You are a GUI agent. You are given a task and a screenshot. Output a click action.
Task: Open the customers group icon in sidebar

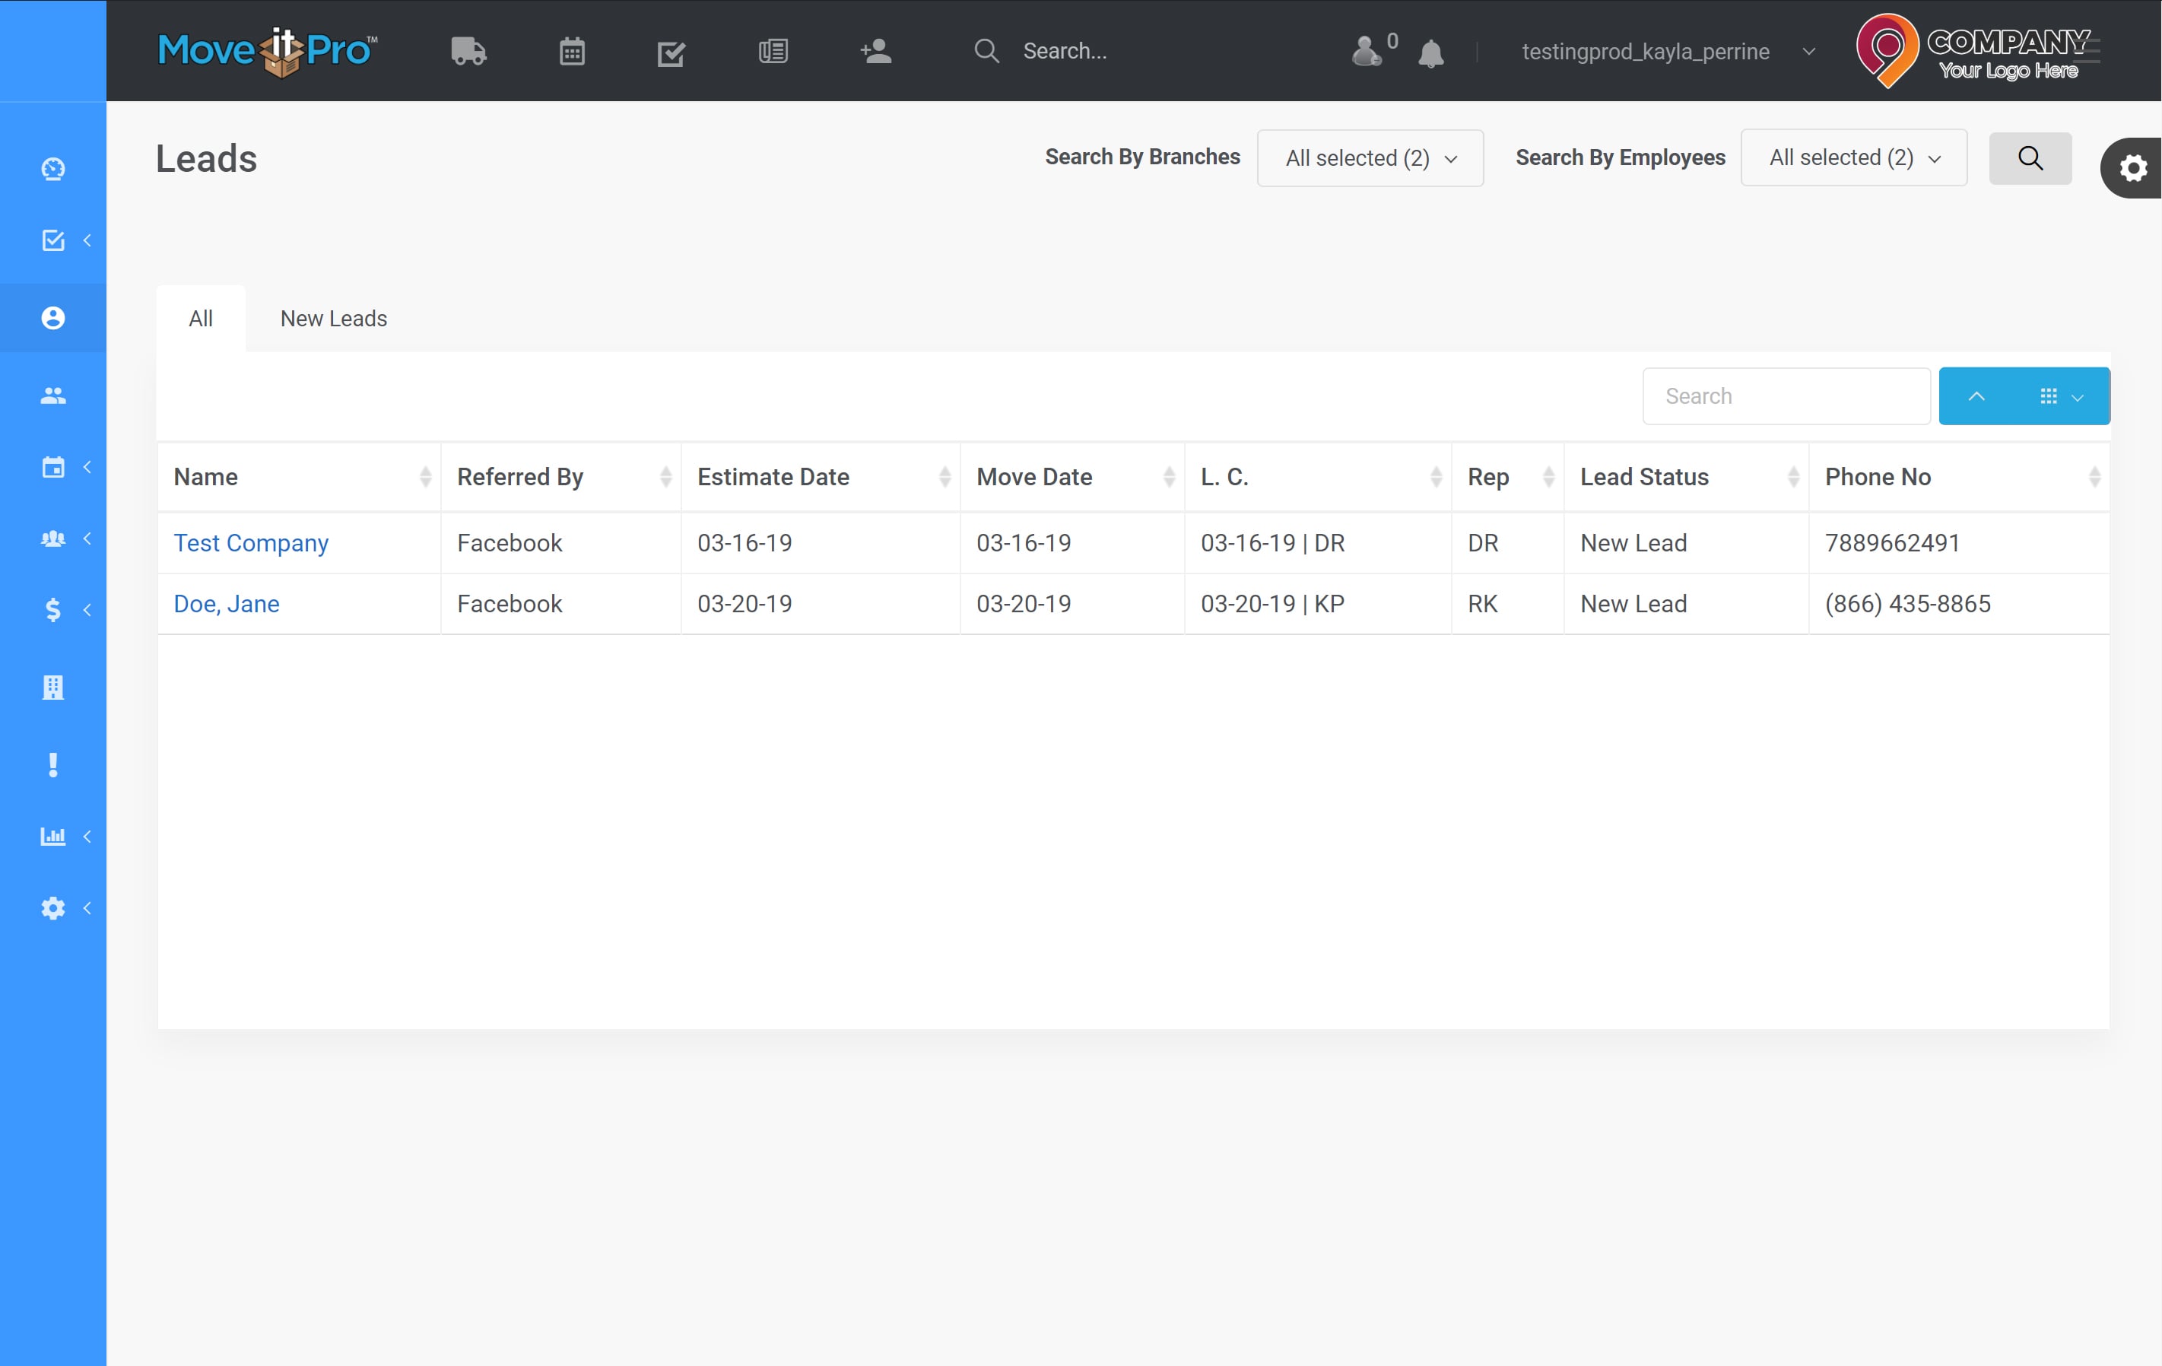coord(53,396)
